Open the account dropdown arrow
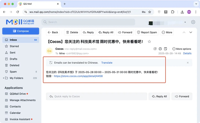200x123 pixels. [x=185, y=22]
